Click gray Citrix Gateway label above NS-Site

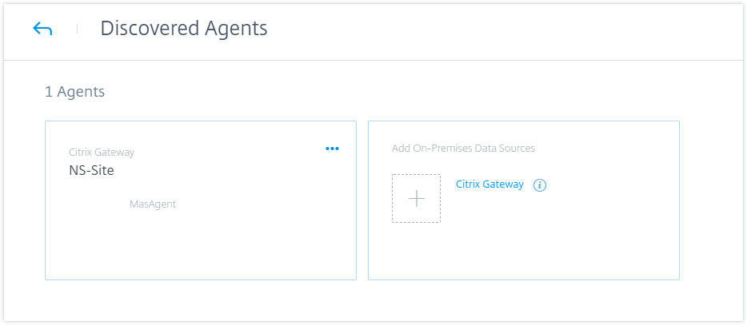coord(102,152)
